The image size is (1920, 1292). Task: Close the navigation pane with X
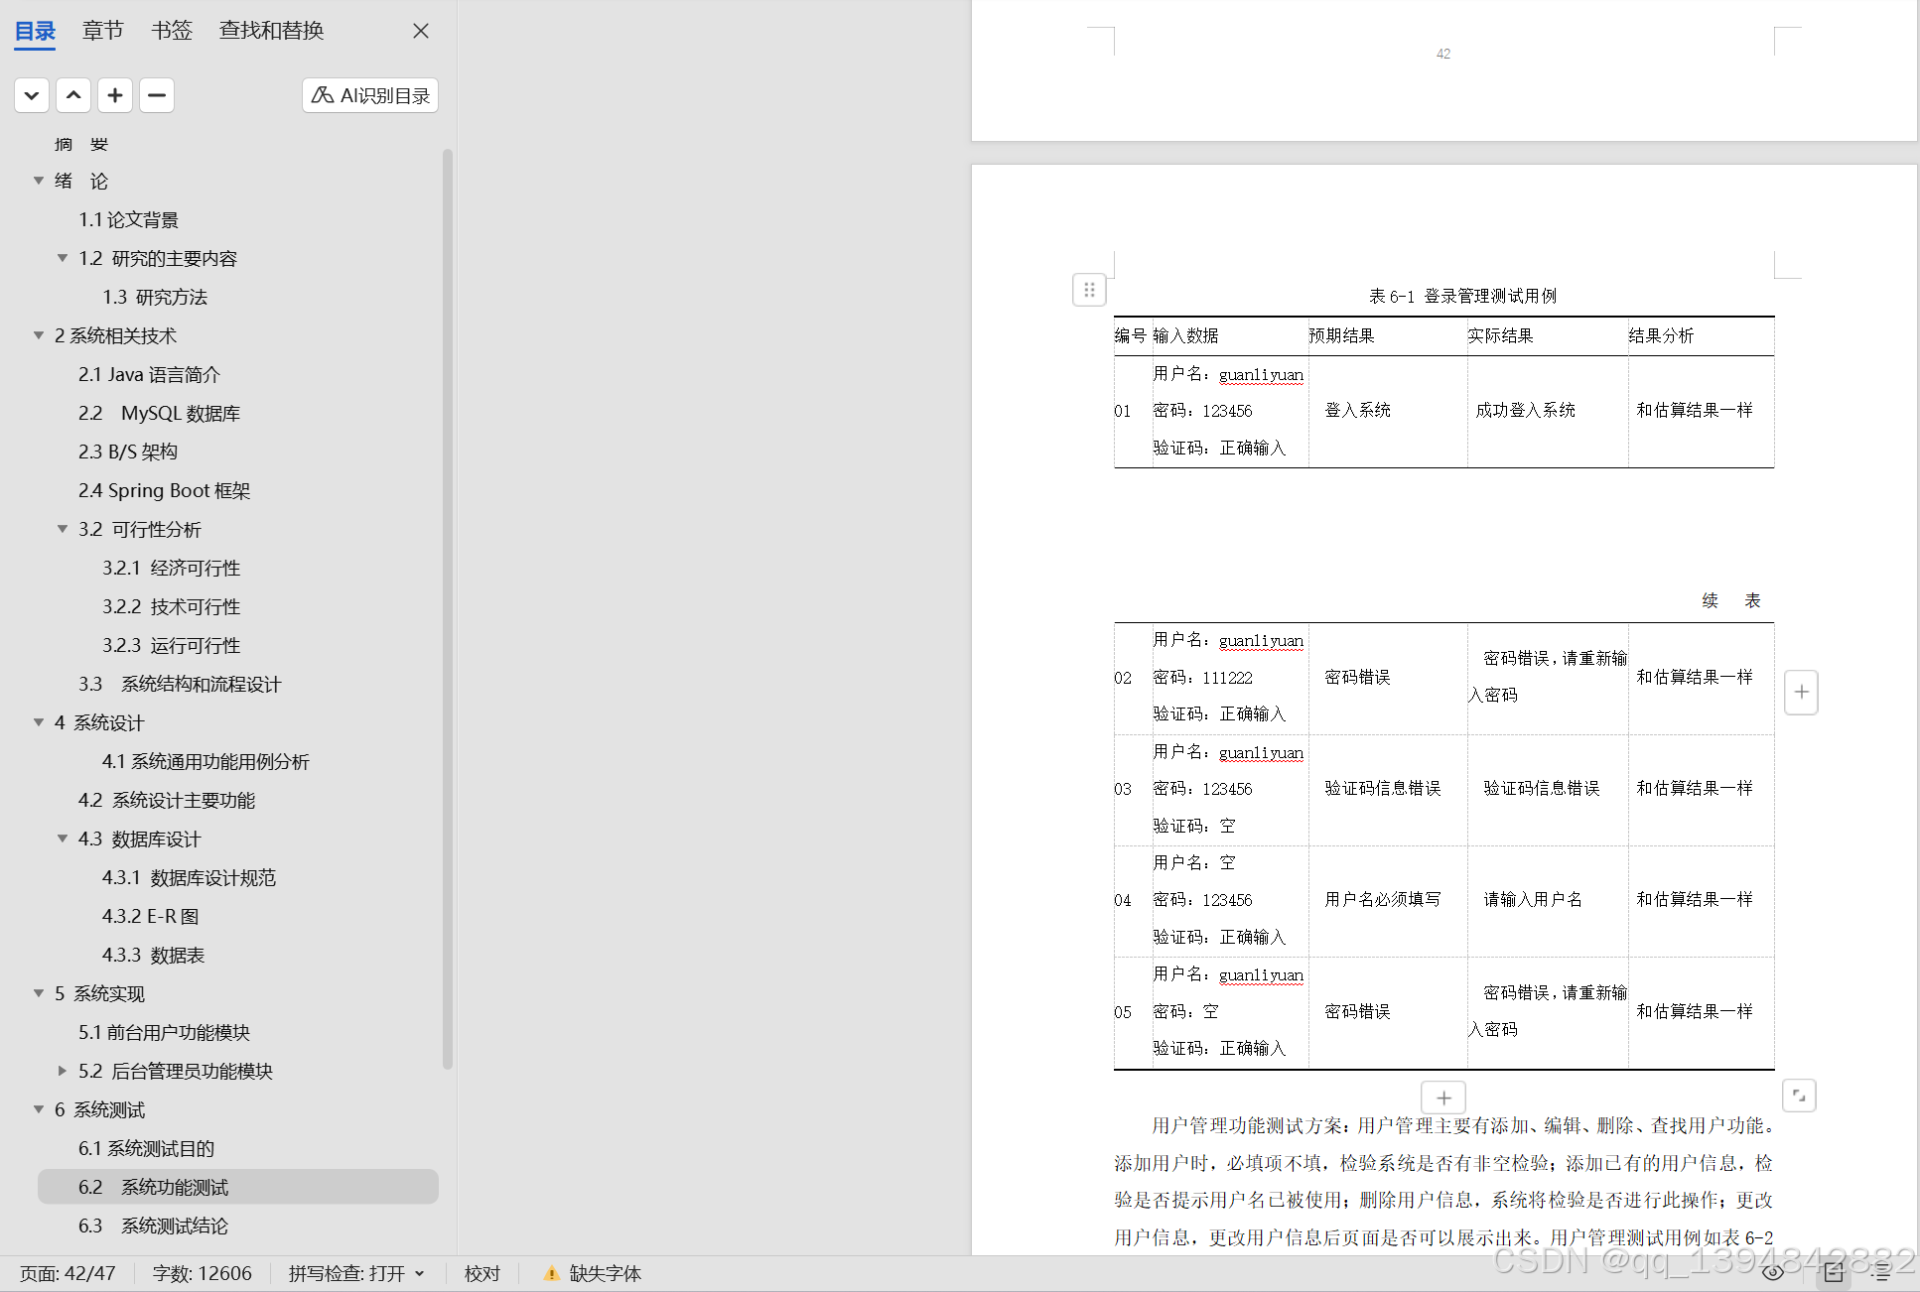pyautogui.click(x=421, y=31)
